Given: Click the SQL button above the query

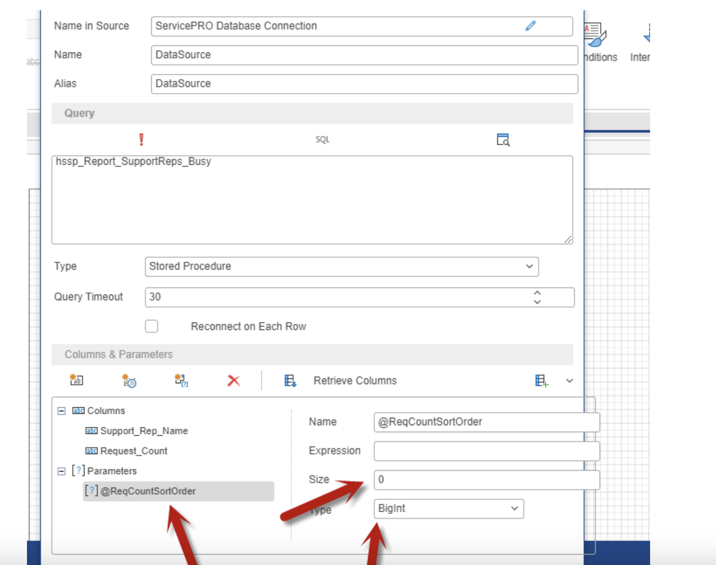Looking at the screenshot, I should [x=322, y=140].
